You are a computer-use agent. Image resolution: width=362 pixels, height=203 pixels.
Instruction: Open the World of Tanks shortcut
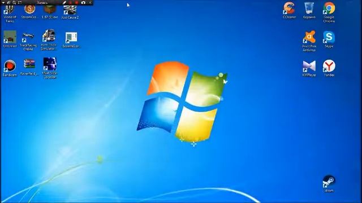click(10, 14)
